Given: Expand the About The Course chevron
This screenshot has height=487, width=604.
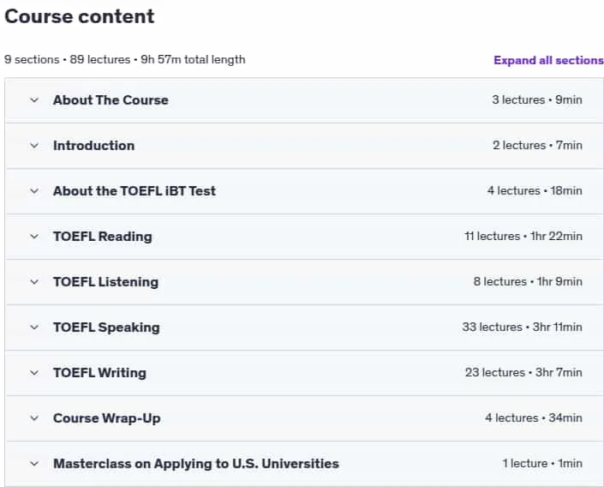Looking at the screenshot, I should point(34,100).
